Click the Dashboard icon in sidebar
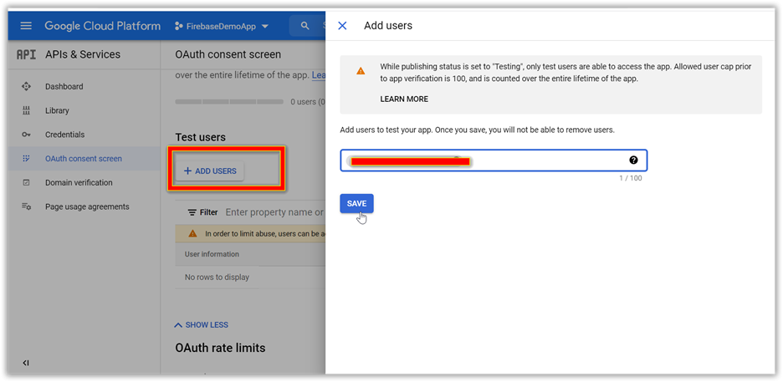 coord(26,87)
